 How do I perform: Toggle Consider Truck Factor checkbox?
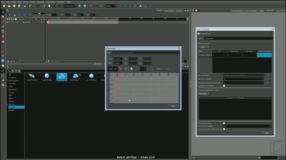[224, 86]
